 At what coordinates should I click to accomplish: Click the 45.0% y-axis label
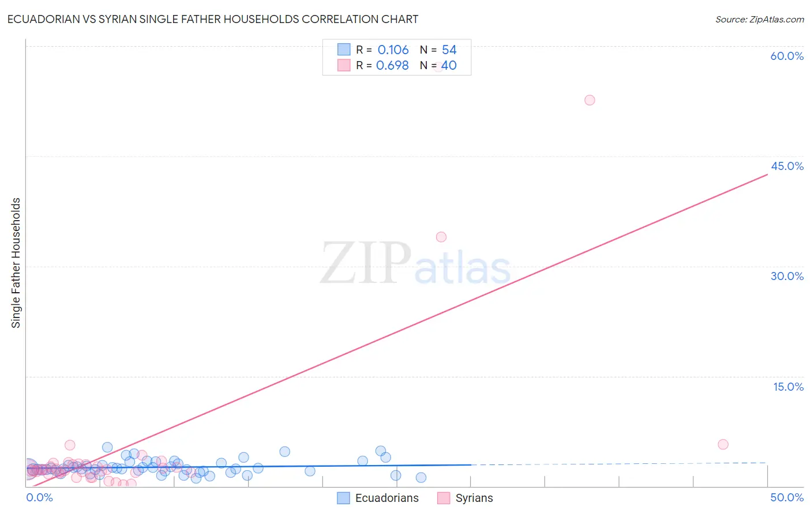[x=787, y=166]
